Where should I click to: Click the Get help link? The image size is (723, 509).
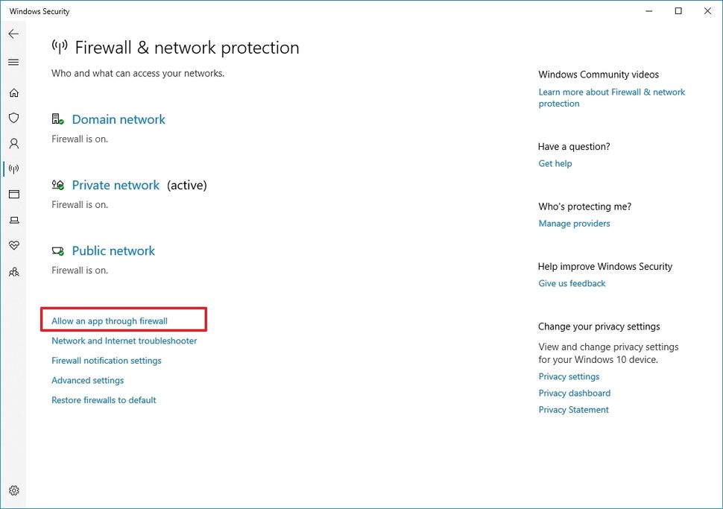pos(555,163)
